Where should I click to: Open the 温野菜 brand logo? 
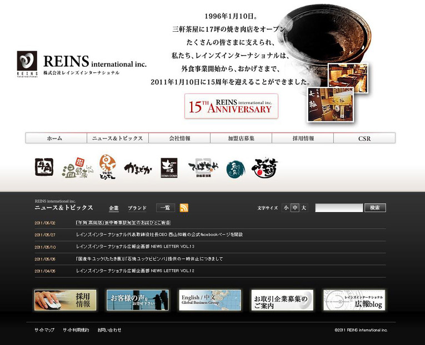coord(77,168)
